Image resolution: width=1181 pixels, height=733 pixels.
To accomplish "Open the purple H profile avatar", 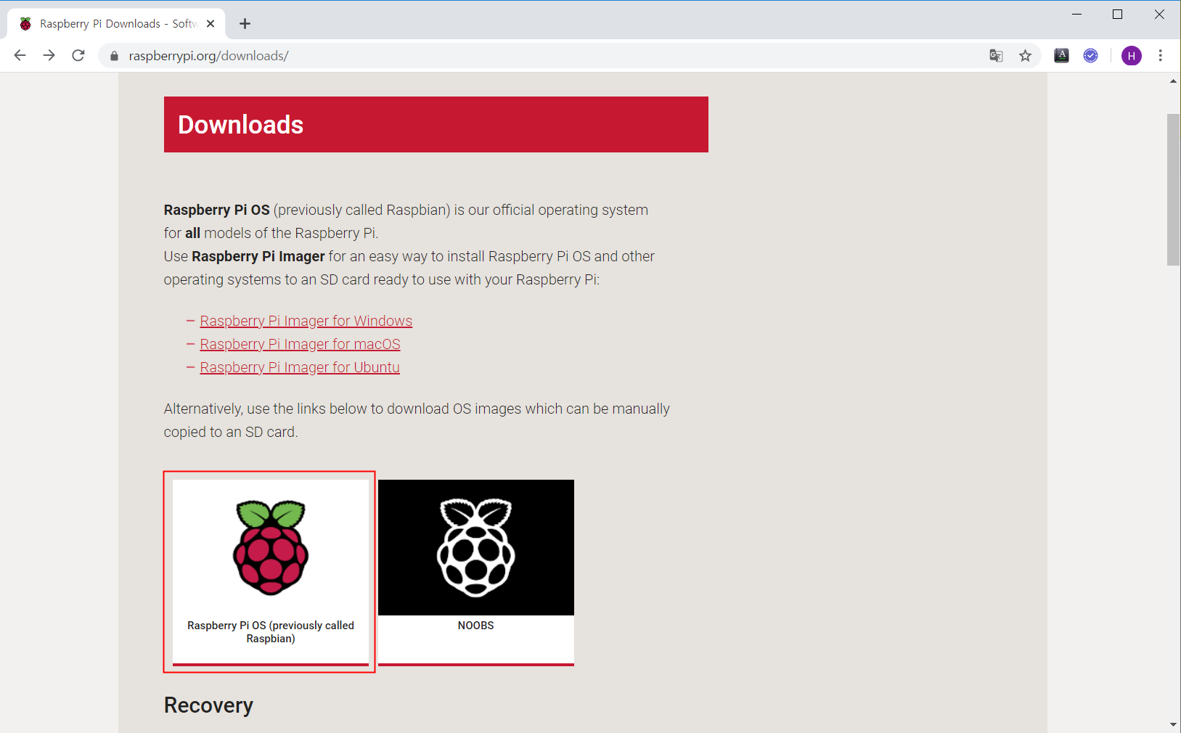I will (x=1131, y=56).
